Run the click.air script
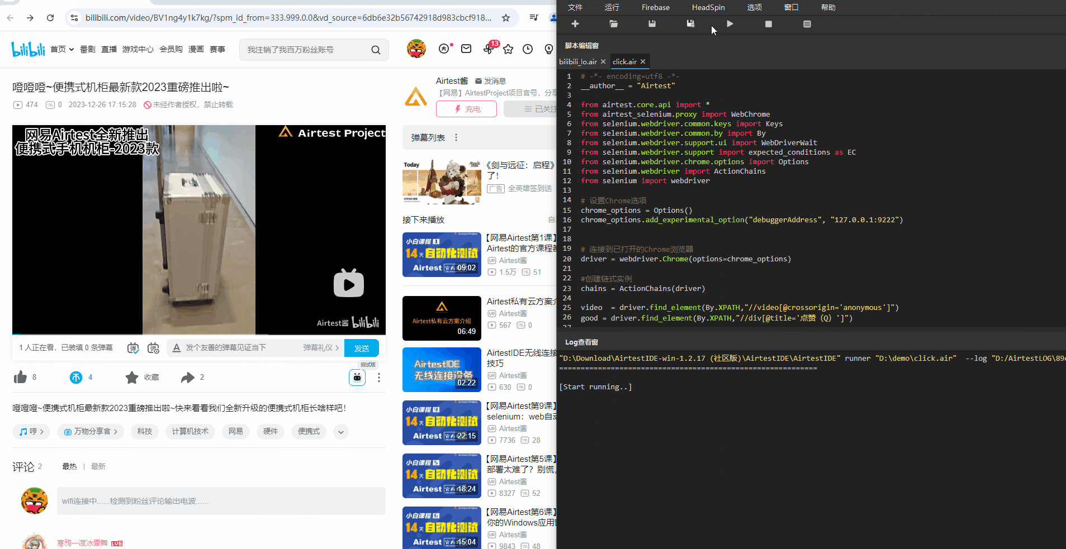The image size is (1066, 549). tap(729, 24)
